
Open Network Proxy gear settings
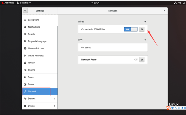142,60
